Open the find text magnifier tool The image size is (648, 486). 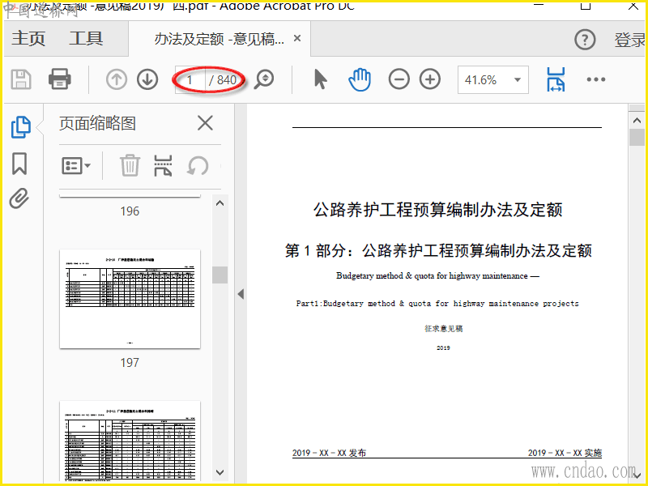264,79
